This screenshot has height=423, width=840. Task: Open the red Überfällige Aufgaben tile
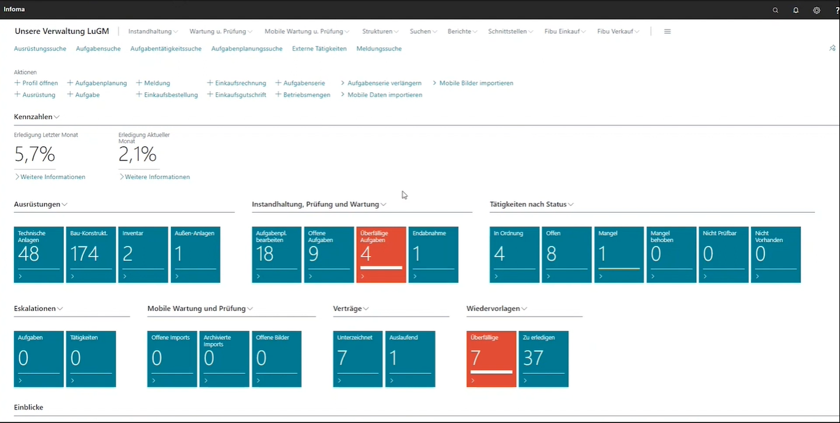pos(381,255)
